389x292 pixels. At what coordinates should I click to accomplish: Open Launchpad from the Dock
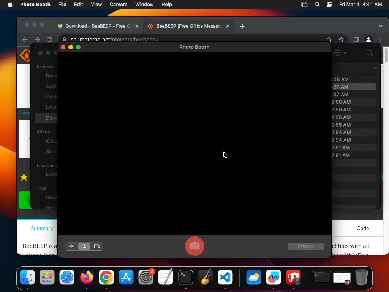click(x=47, y=277)
